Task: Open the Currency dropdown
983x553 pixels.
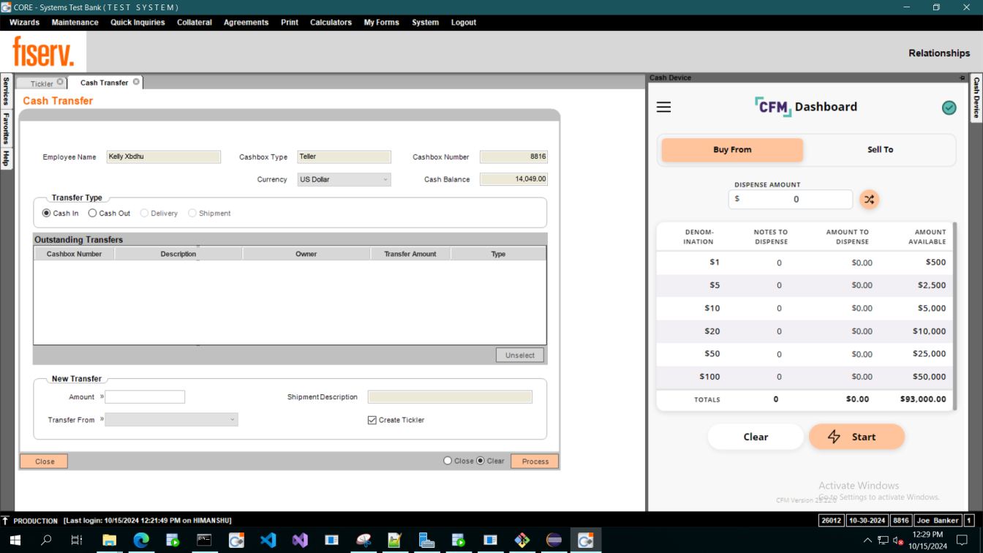Action: (x=344, y=179)
